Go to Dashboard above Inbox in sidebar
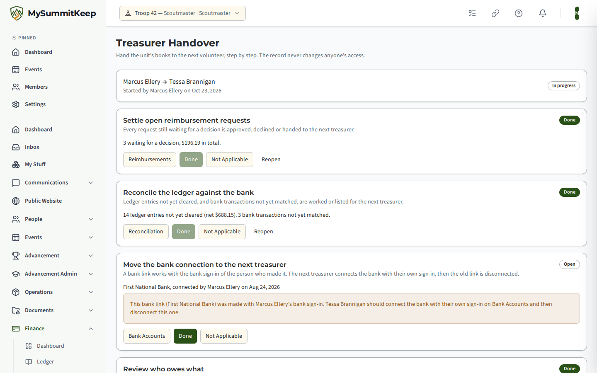Image resolution: width=597 pixels, height=373 pixels. [53, 130]
